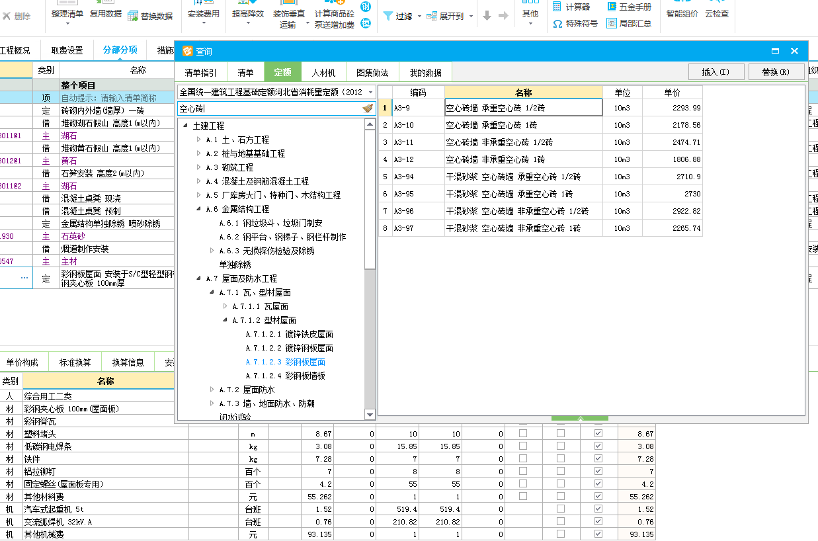818x541 pixels.
Task: Open the 取费设置 tab in main window
Action: tap(67, 50)
